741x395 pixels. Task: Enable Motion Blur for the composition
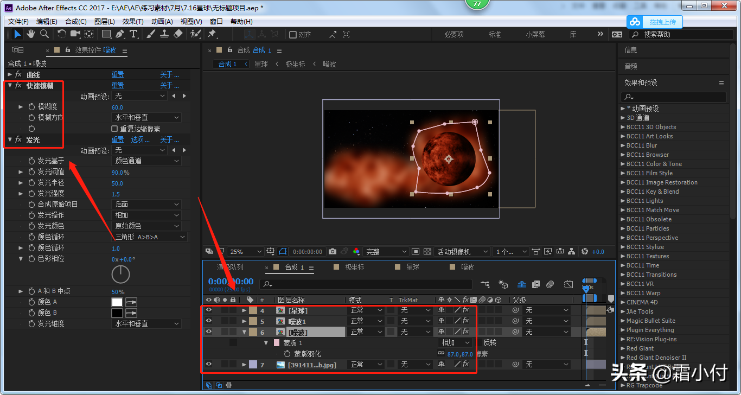(x=550, y=284)
